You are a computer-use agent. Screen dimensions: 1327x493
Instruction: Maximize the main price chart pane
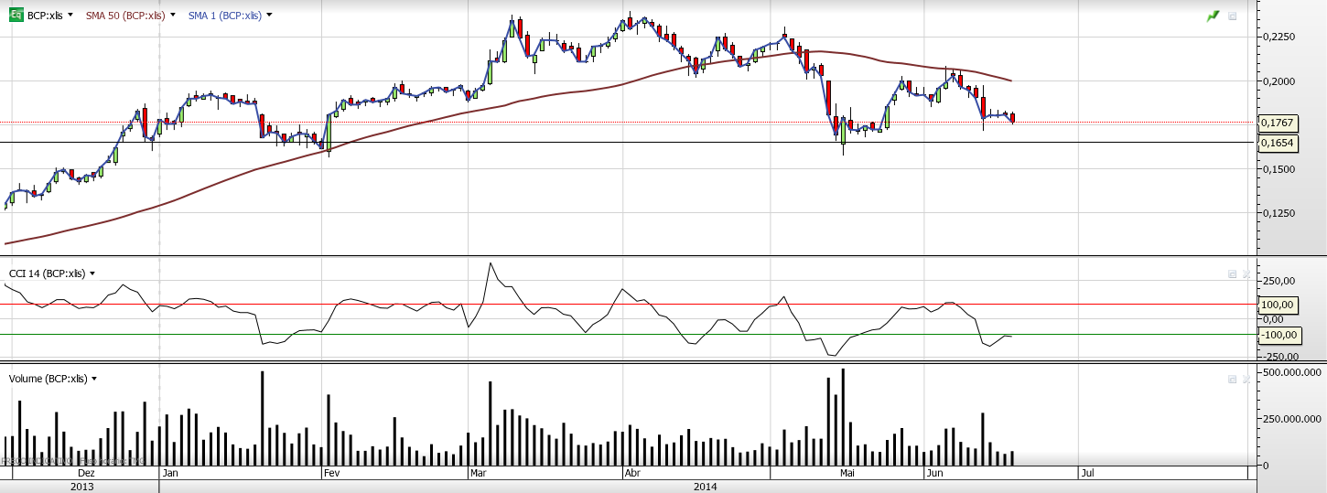click(x=1233, y=16)
